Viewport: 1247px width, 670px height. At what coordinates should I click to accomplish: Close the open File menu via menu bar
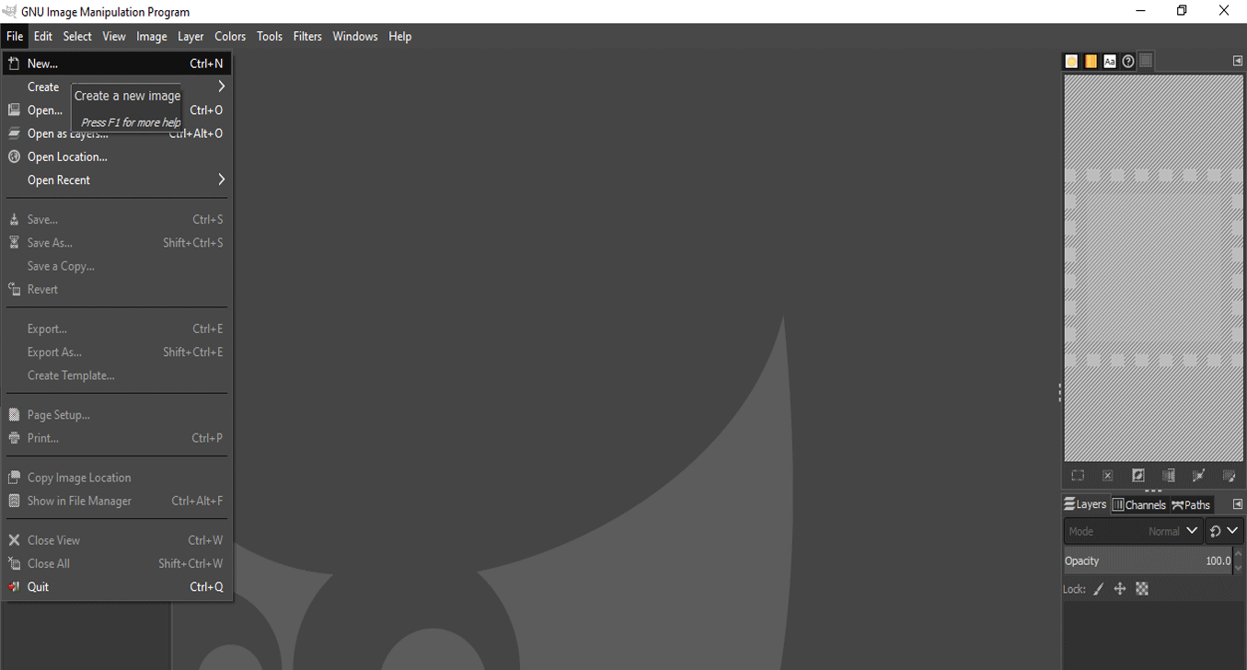[x=15, y=37]
